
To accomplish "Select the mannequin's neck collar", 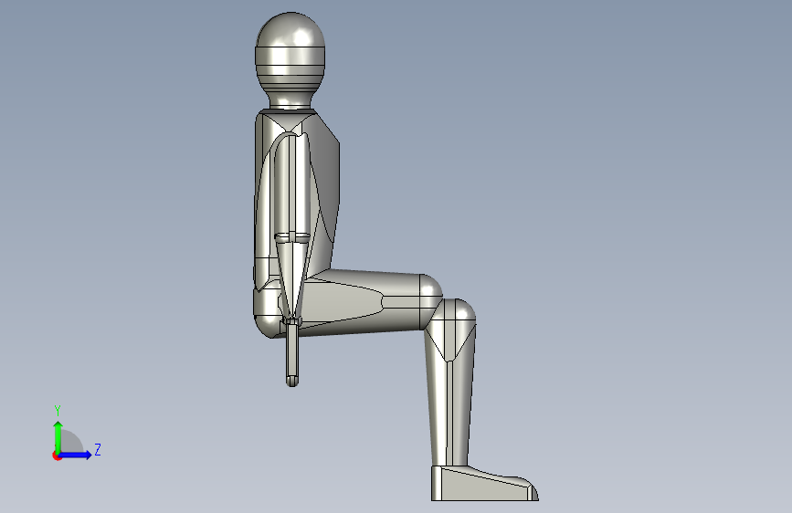I will (x=288, y=111).
